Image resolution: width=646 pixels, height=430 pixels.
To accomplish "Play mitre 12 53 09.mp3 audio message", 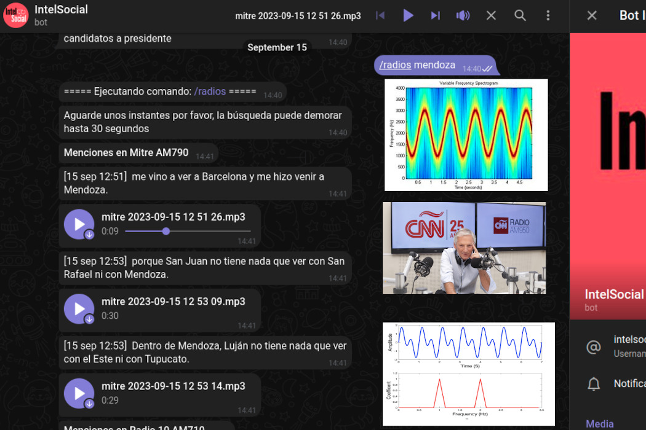I will click(79, 309).
